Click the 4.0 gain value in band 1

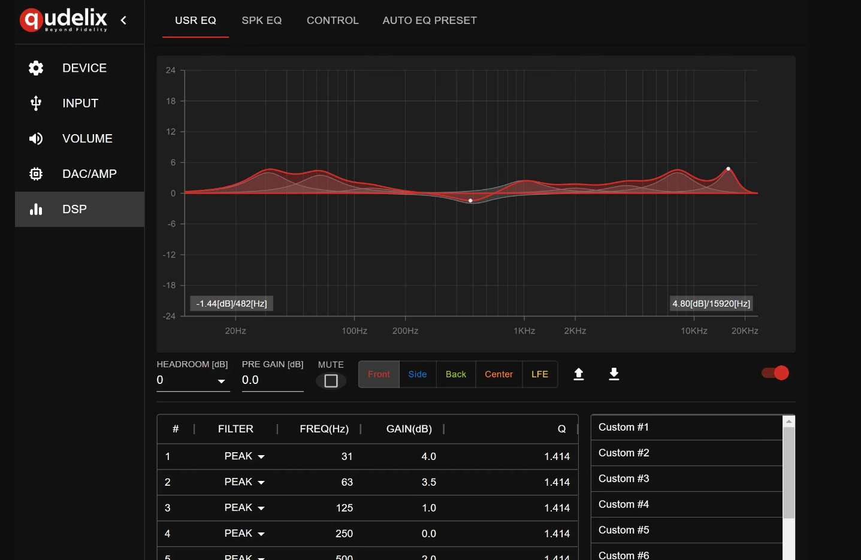[x=429, y=456]
